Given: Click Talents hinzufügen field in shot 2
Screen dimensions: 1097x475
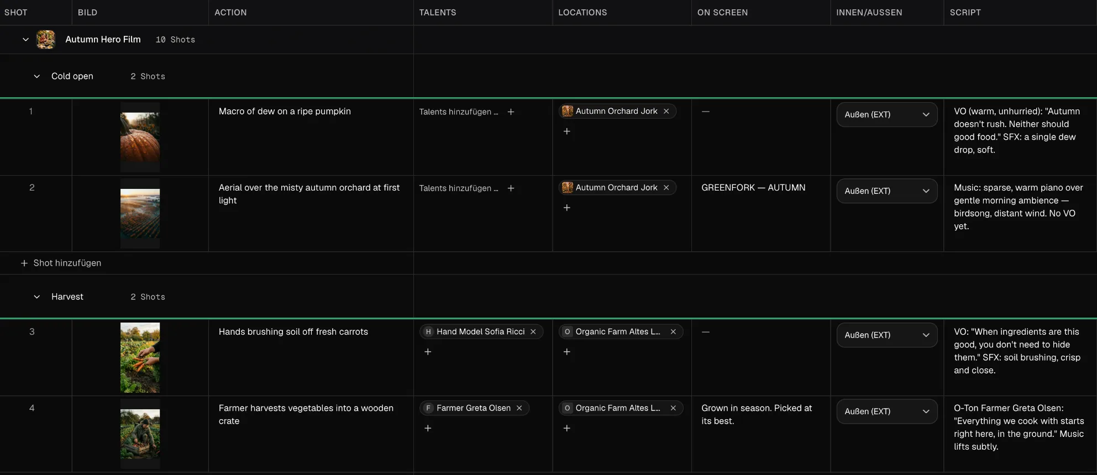Looking at the screenshot, I should (459, 188).
